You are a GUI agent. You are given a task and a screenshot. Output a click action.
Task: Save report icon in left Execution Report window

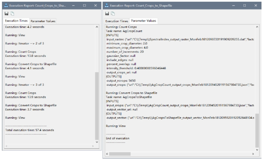click(7, 14)
